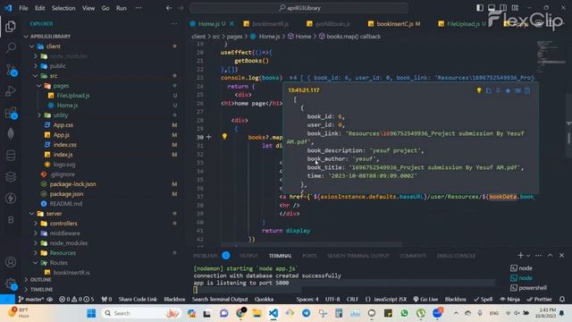The image size is (572, 322).
Task: Open the Explorer panel more actions ellipsis
Action: (174, 24)
